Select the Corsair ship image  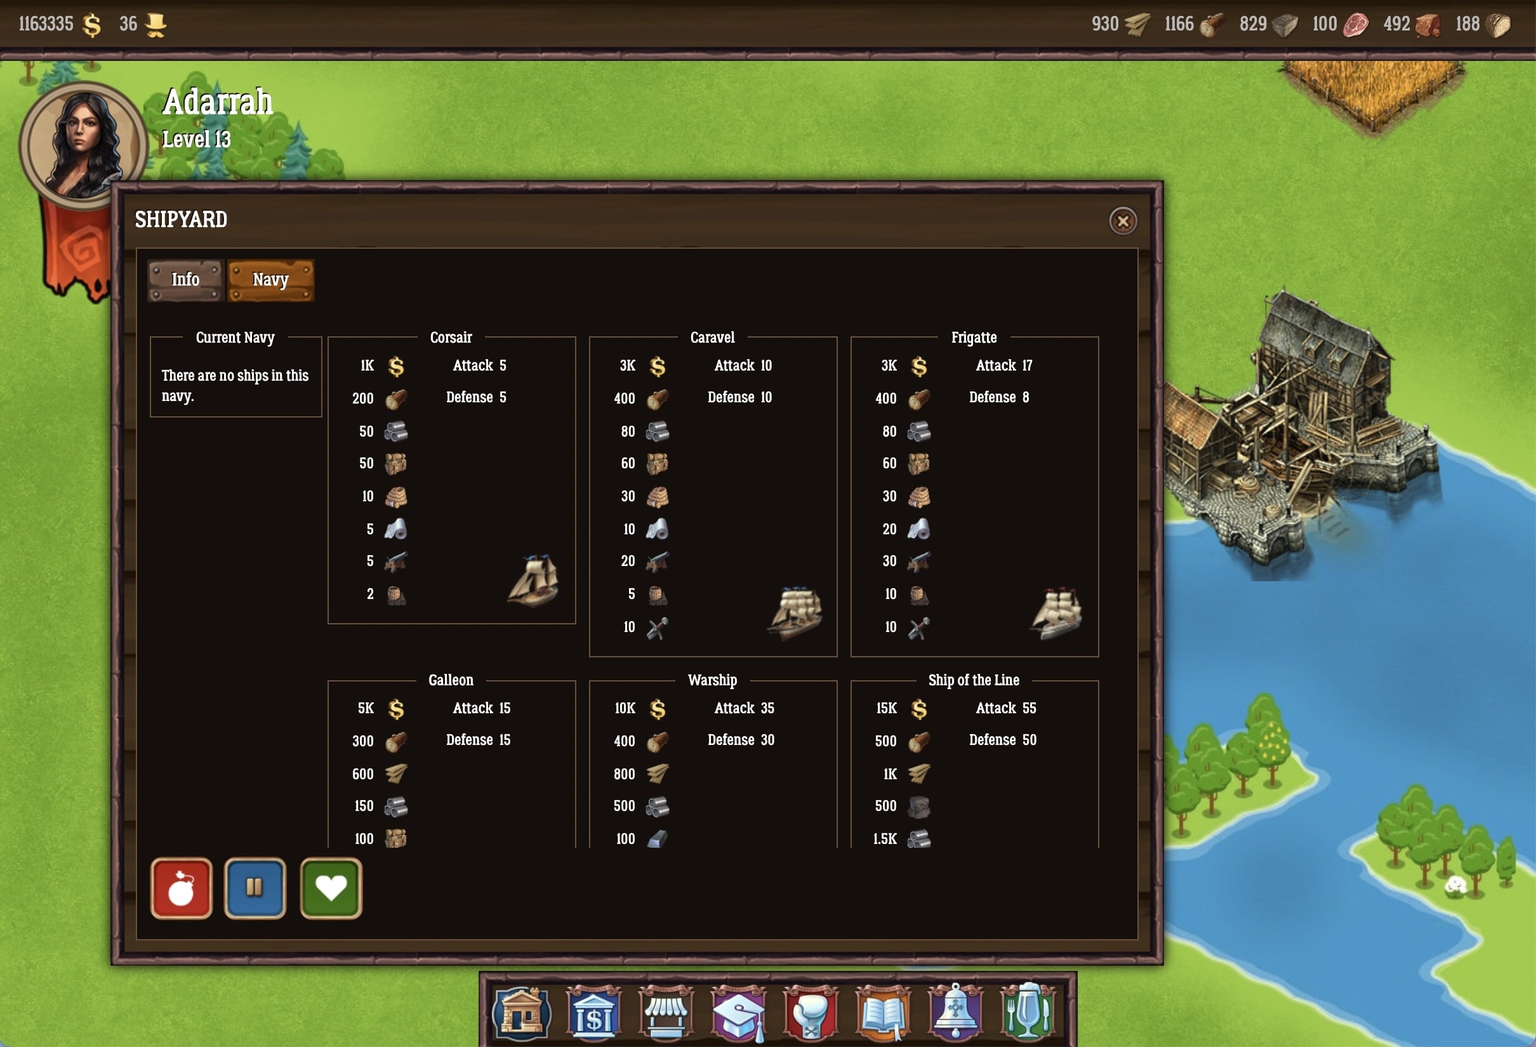point(533,581)
